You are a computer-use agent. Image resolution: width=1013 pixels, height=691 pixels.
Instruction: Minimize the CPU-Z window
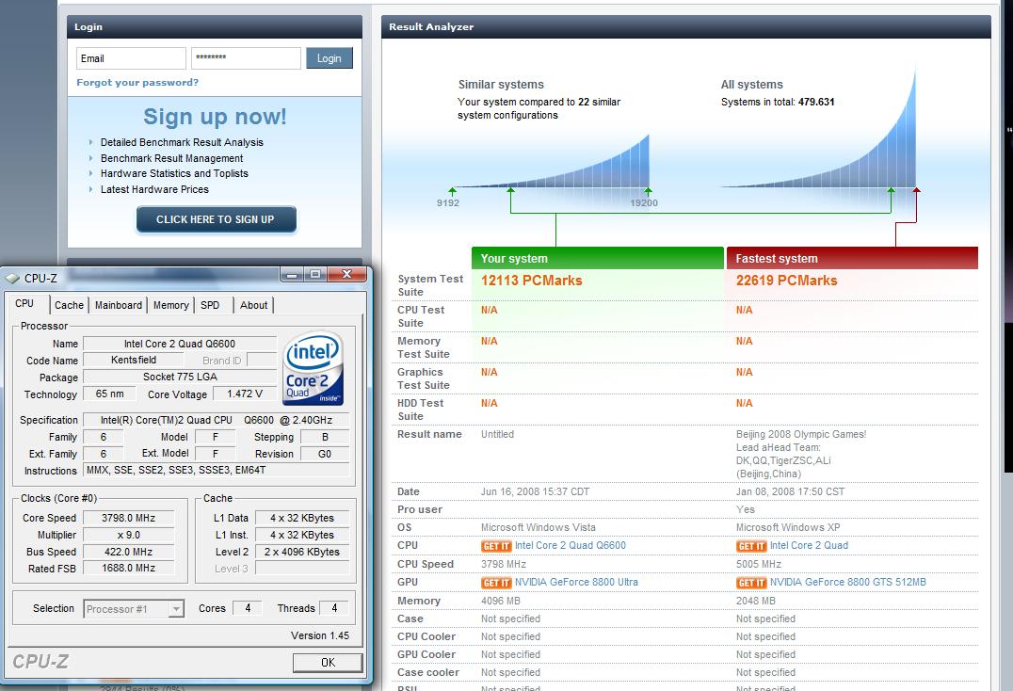[292, 275]
